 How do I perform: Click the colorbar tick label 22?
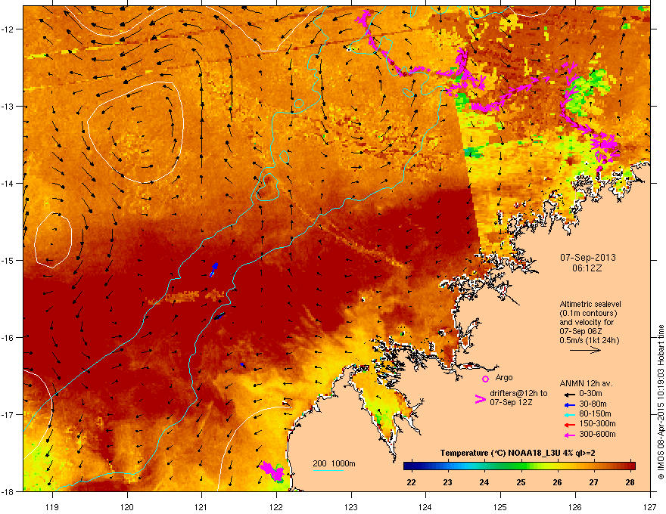click(x=411, y=482)
